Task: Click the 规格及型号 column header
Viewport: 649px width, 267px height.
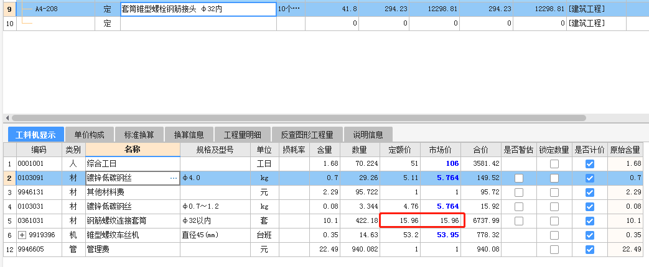Action: 215,150
